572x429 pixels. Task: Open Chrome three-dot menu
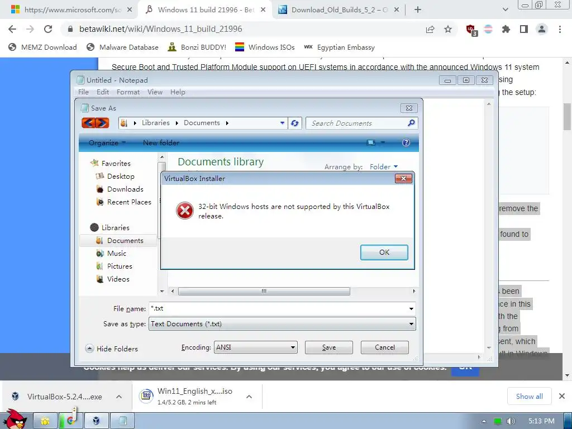(x=560, y=29)
